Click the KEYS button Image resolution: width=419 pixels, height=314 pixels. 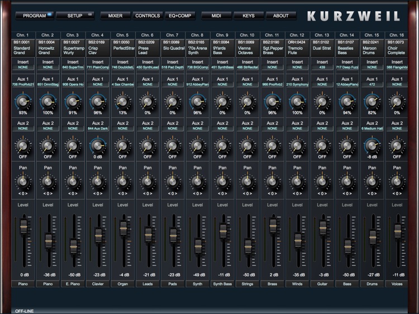tap(249, 16)
